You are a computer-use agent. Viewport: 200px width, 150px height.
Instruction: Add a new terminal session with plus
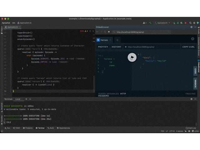(26, 99)
